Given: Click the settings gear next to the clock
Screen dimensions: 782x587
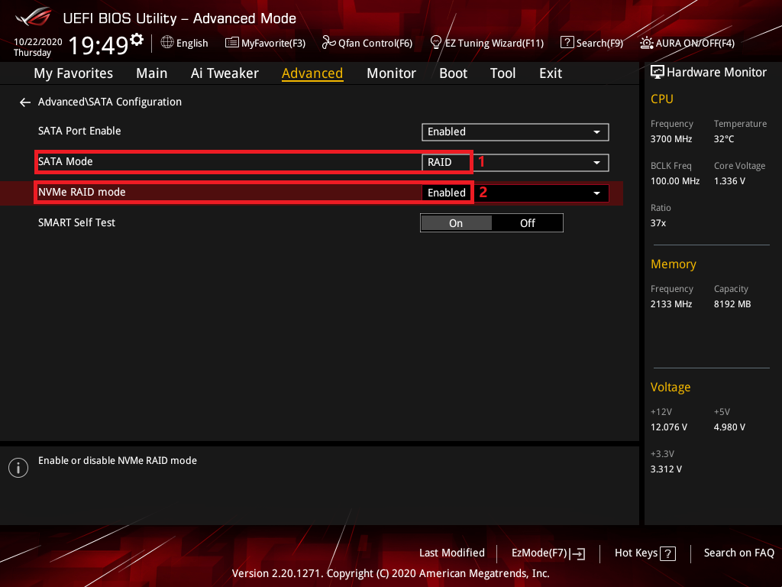Looking at the screenshot, I should point(137,40).
